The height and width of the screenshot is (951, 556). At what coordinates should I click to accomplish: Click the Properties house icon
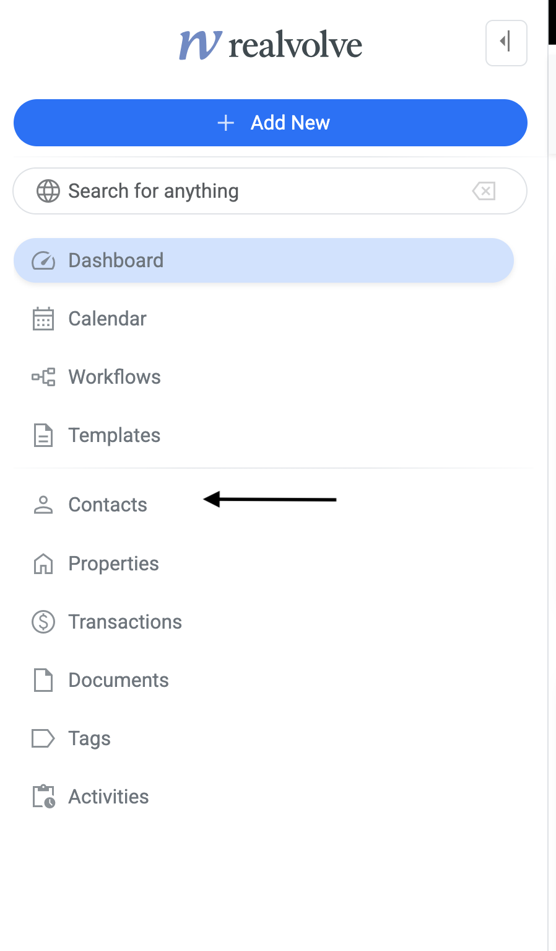43,564
